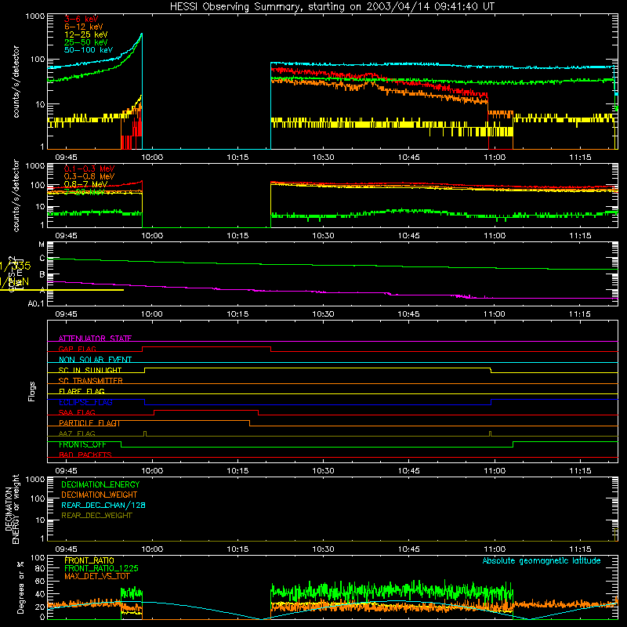Image resolution: width=627 pixels, height=627 pixels.
Task: Click the counts/s/detector title of the MeV panel
Action: [16, 195]
